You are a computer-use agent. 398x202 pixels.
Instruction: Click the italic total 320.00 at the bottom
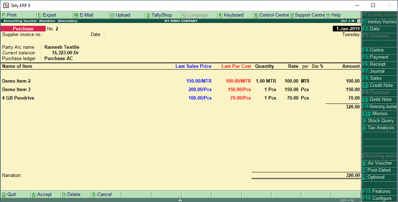[353, 176]
